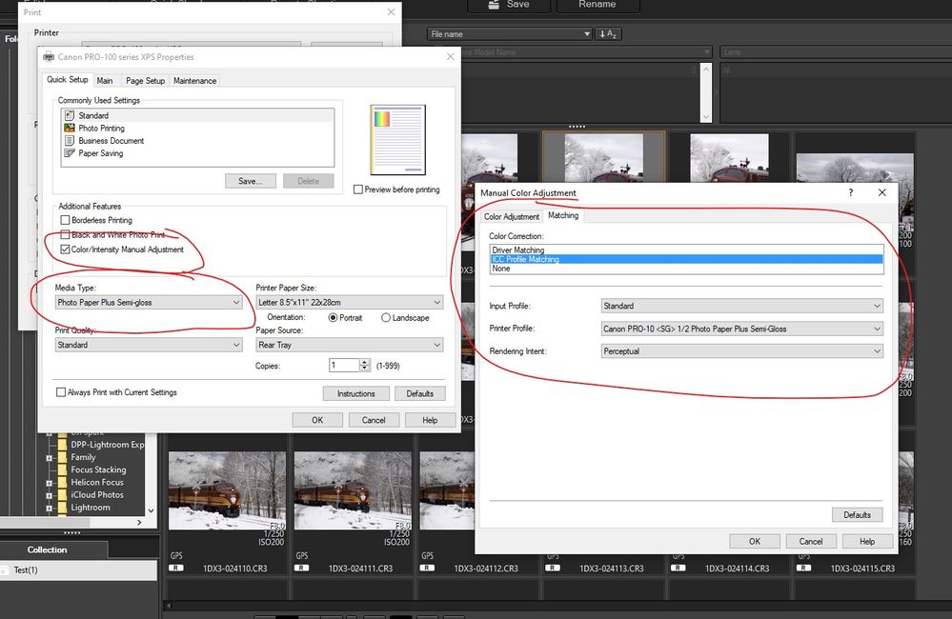Click the Rename button at the top

click(598, 4)
